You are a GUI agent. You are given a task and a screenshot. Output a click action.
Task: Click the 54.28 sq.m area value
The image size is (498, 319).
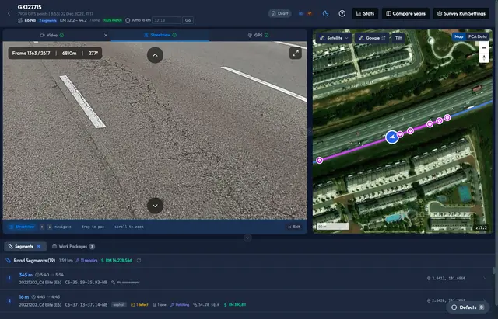pyautogui.click(x=206, y=305)
